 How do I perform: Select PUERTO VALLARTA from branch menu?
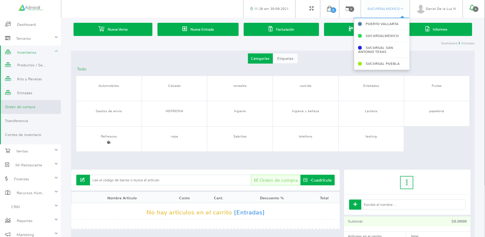point(382,24)
